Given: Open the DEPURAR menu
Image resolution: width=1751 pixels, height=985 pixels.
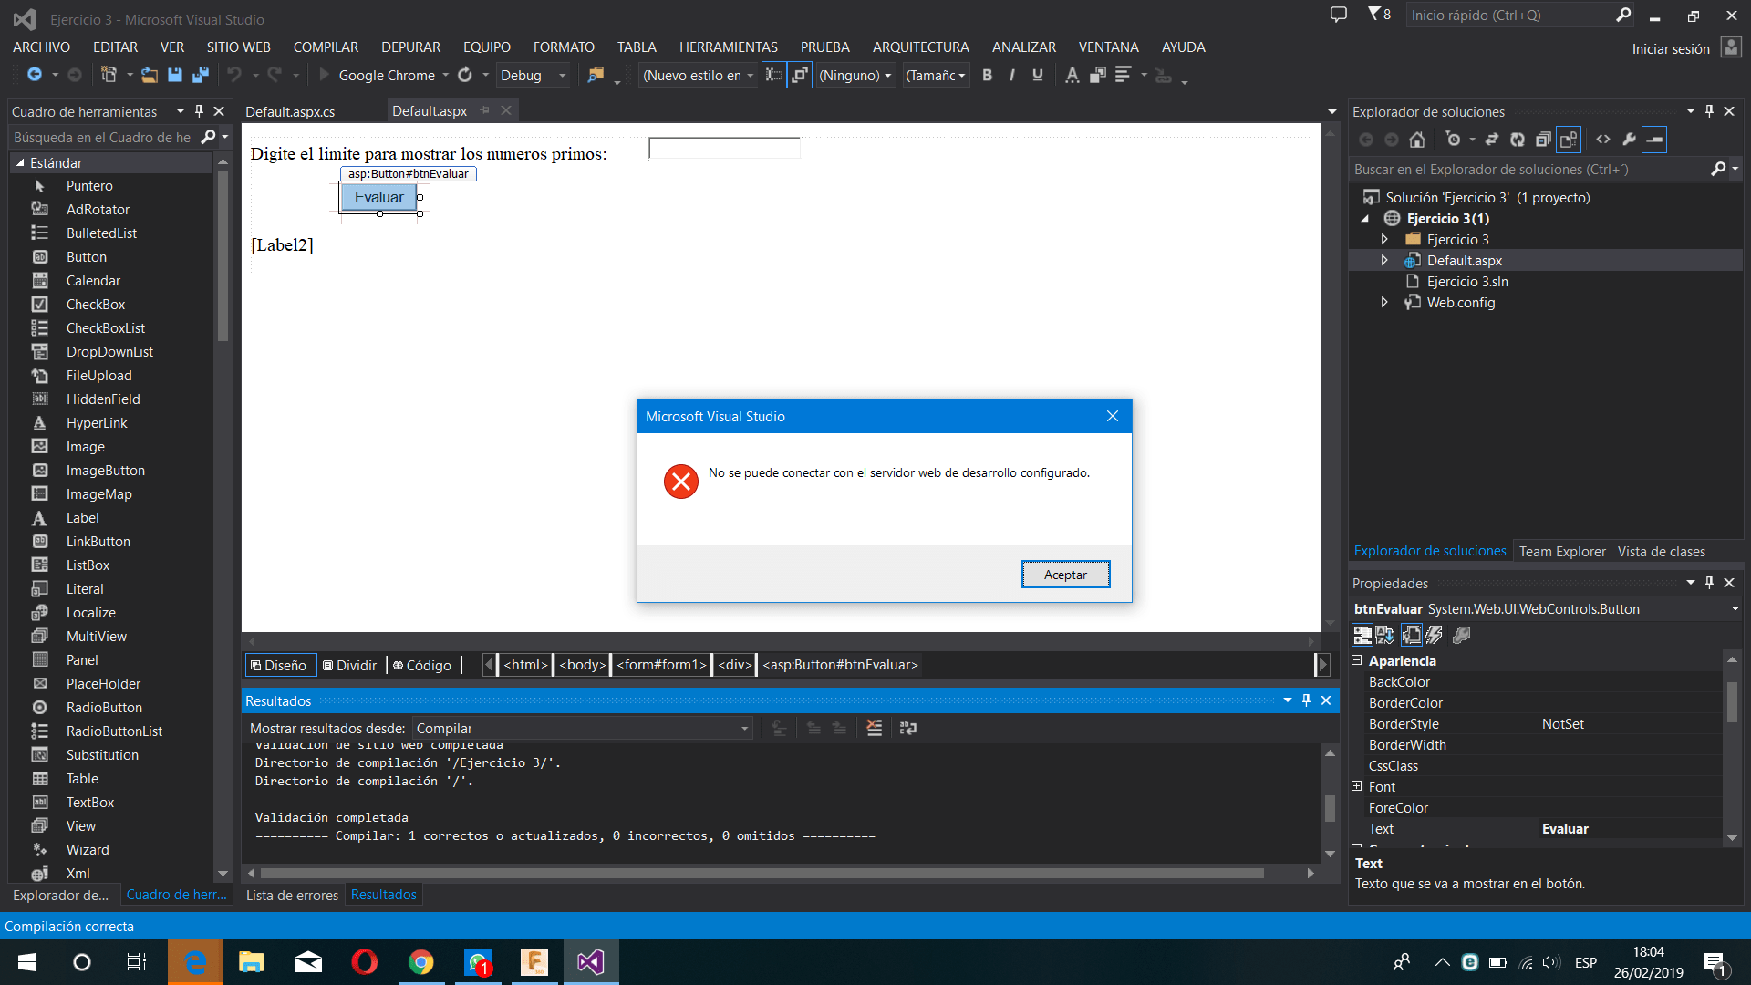Looking at the screenshot, I should [410, 47].
